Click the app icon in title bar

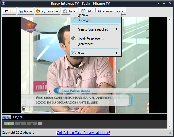point(4,3)
